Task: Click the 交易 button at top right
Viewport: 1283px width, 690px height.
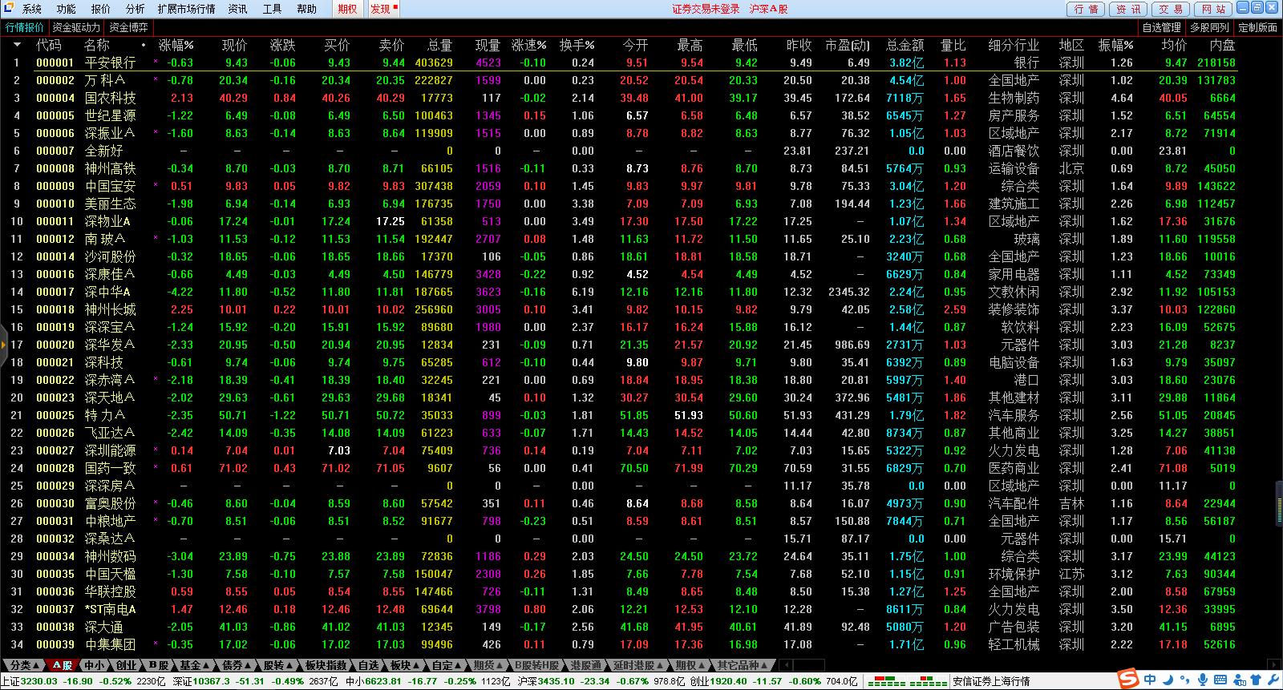Action: point(1171,9)
